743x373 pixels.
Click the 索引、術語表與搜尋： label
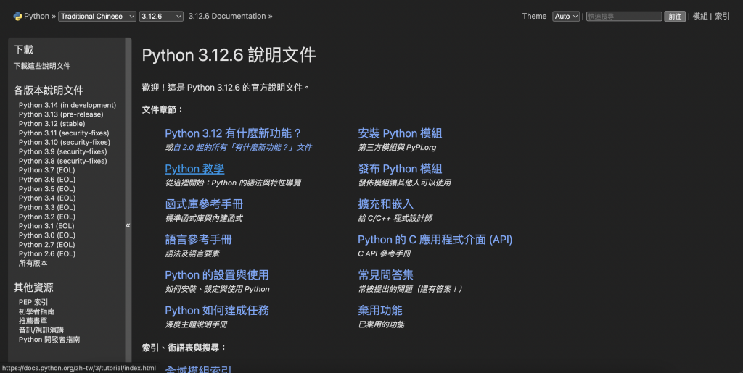pos(184,348)
